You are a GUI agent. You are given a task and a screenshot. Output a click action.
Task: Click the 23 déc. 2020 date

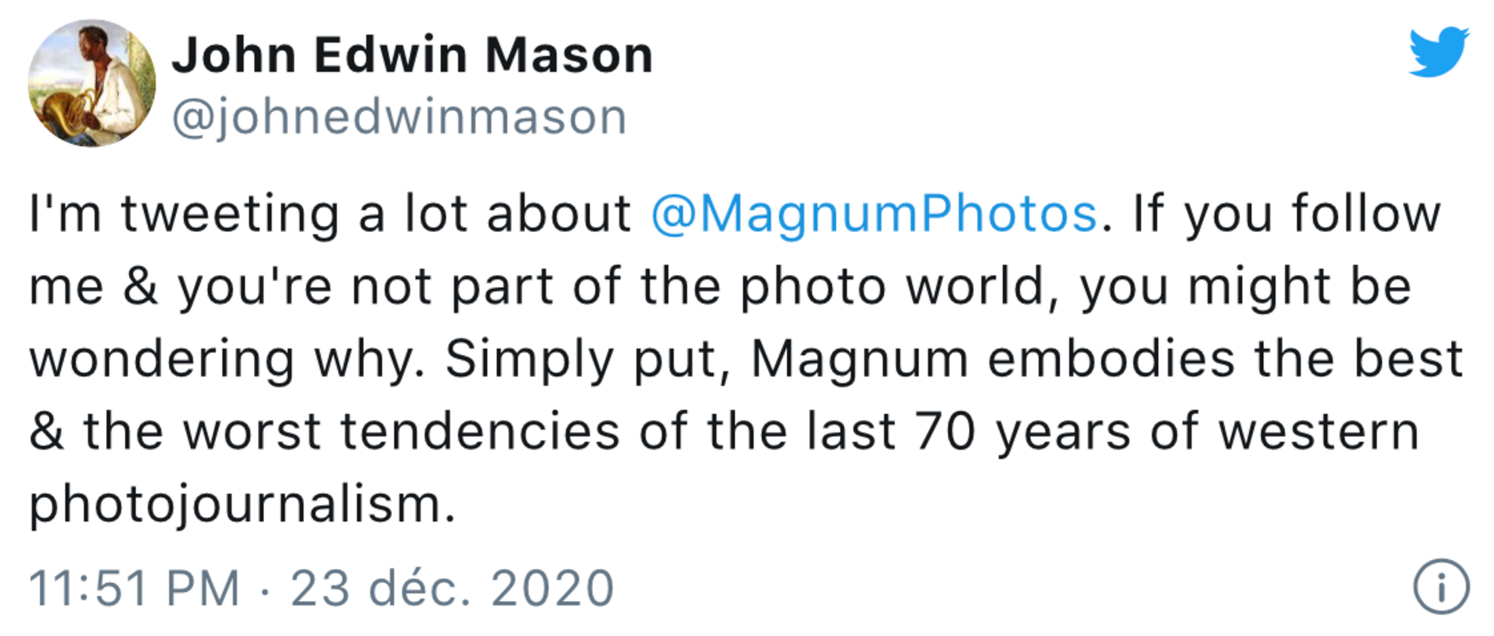tap(452, 588)
